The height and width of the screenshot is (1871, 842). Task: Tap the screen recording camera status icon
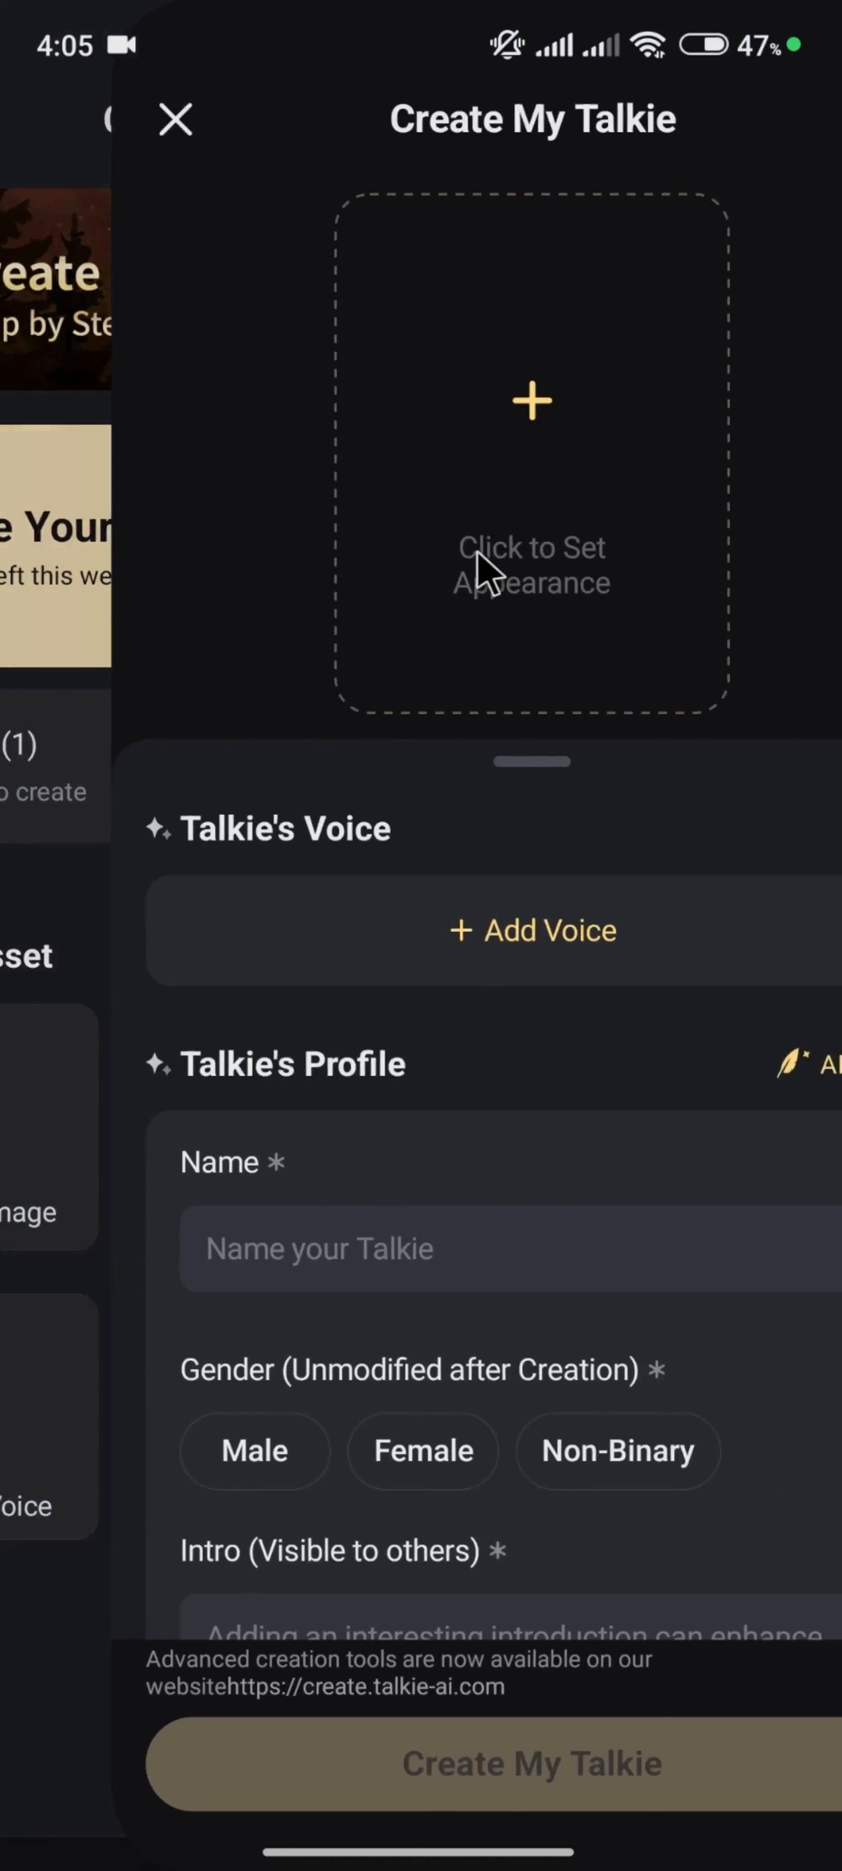click(x=121, y=46)
